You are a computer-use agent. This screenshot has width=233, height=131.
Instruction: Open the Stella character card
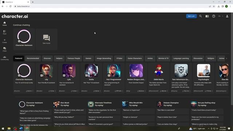[91, 78]
